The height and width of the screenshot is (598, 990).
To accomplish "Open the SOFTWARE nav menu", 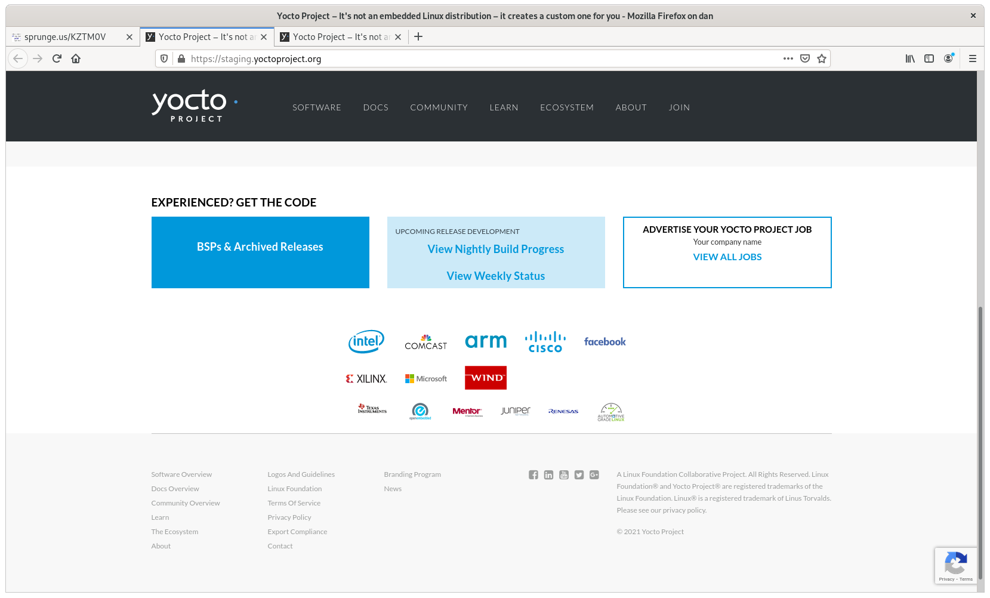I will click(x=317, y=107).
